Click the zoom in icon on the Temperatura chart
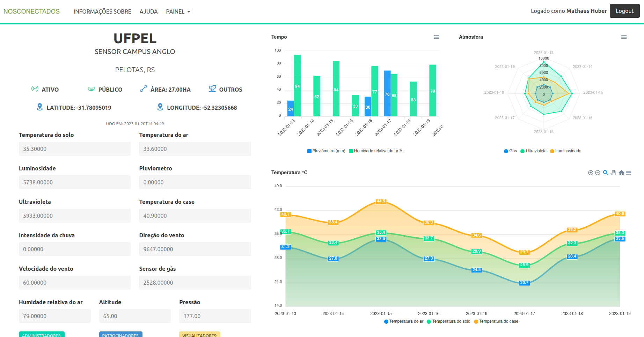The image size is (644, 337). coord(591,173)
